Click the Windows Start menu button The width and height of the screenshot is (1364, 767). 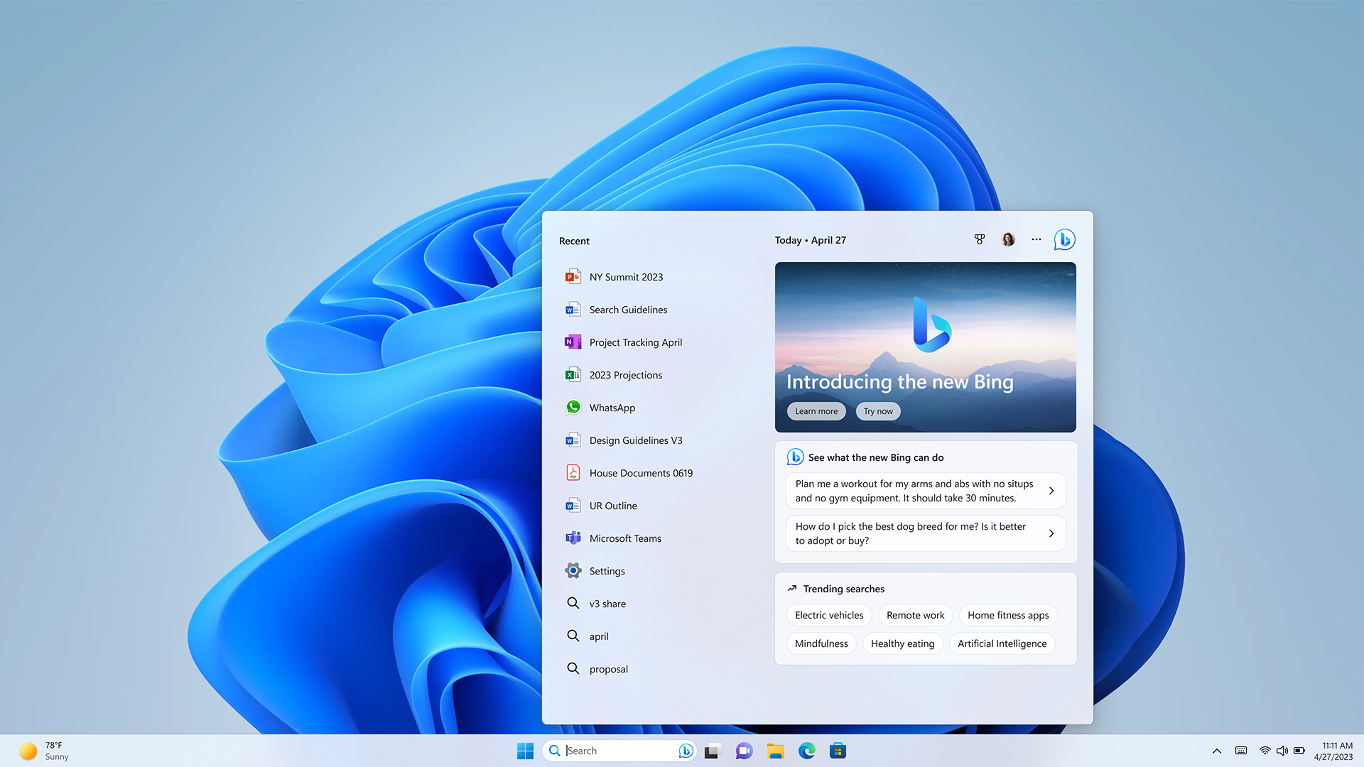tap(523, 750)
